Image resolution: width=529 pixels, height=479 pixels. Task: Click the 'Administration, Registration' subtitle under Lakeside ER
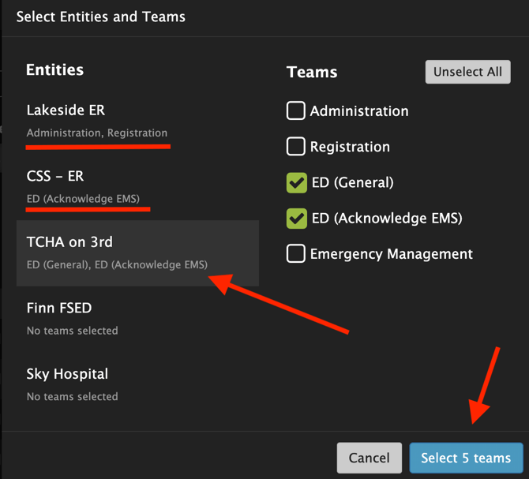(x=97, y=133)
